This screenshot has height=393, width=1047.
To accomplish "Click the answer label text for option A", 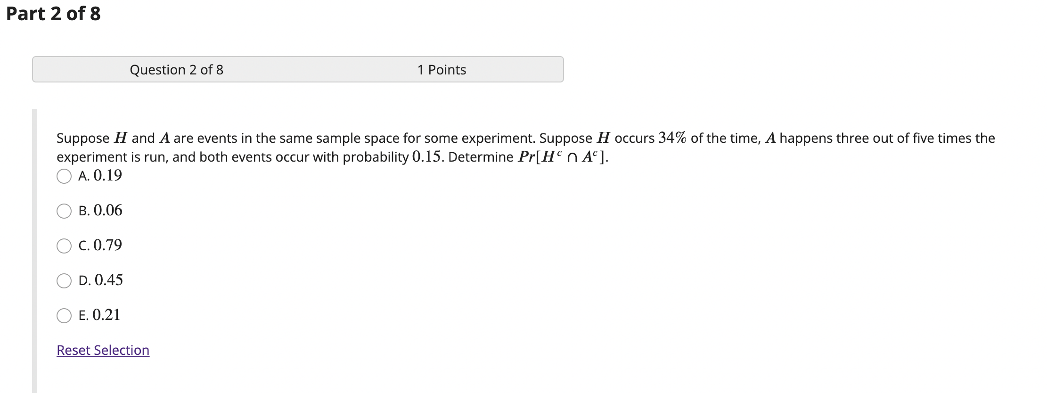I will pos(99,176).
